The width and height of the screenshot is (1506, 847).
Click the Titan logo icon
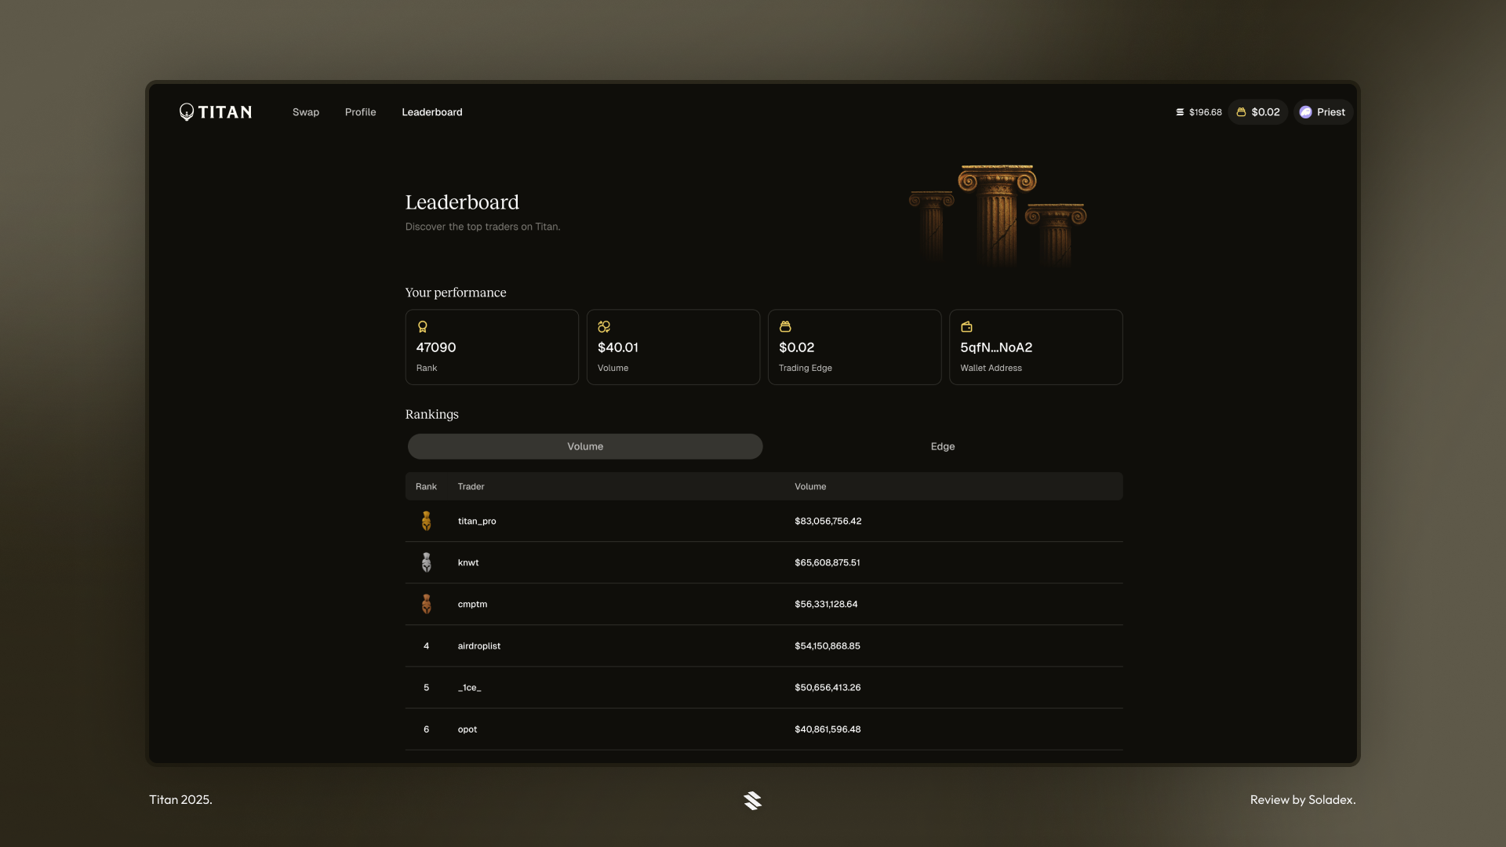click(x=187, y=112)
